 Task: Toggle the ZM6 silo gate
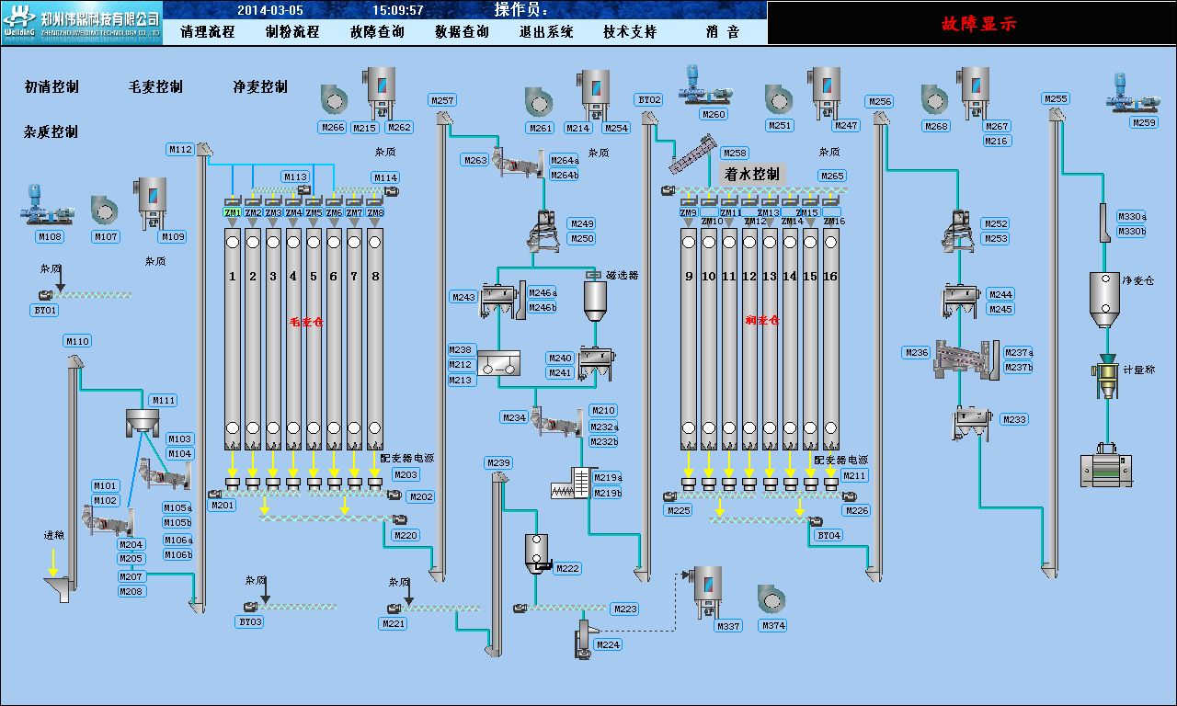(x=334, y=212)
